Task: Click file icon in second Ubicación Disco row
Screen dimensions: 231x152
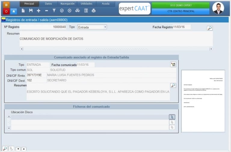Action: coord(172,122)
